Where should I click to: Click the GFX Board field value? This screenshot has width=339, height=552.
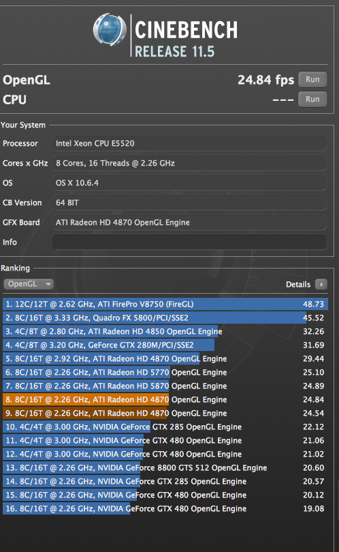click(x=189, y=222)
